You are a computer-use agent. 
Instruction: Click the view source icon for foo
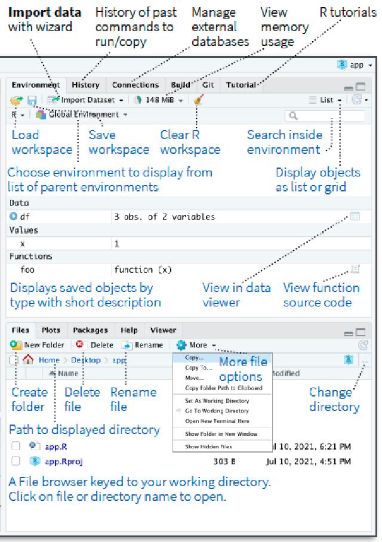(355, 269)
